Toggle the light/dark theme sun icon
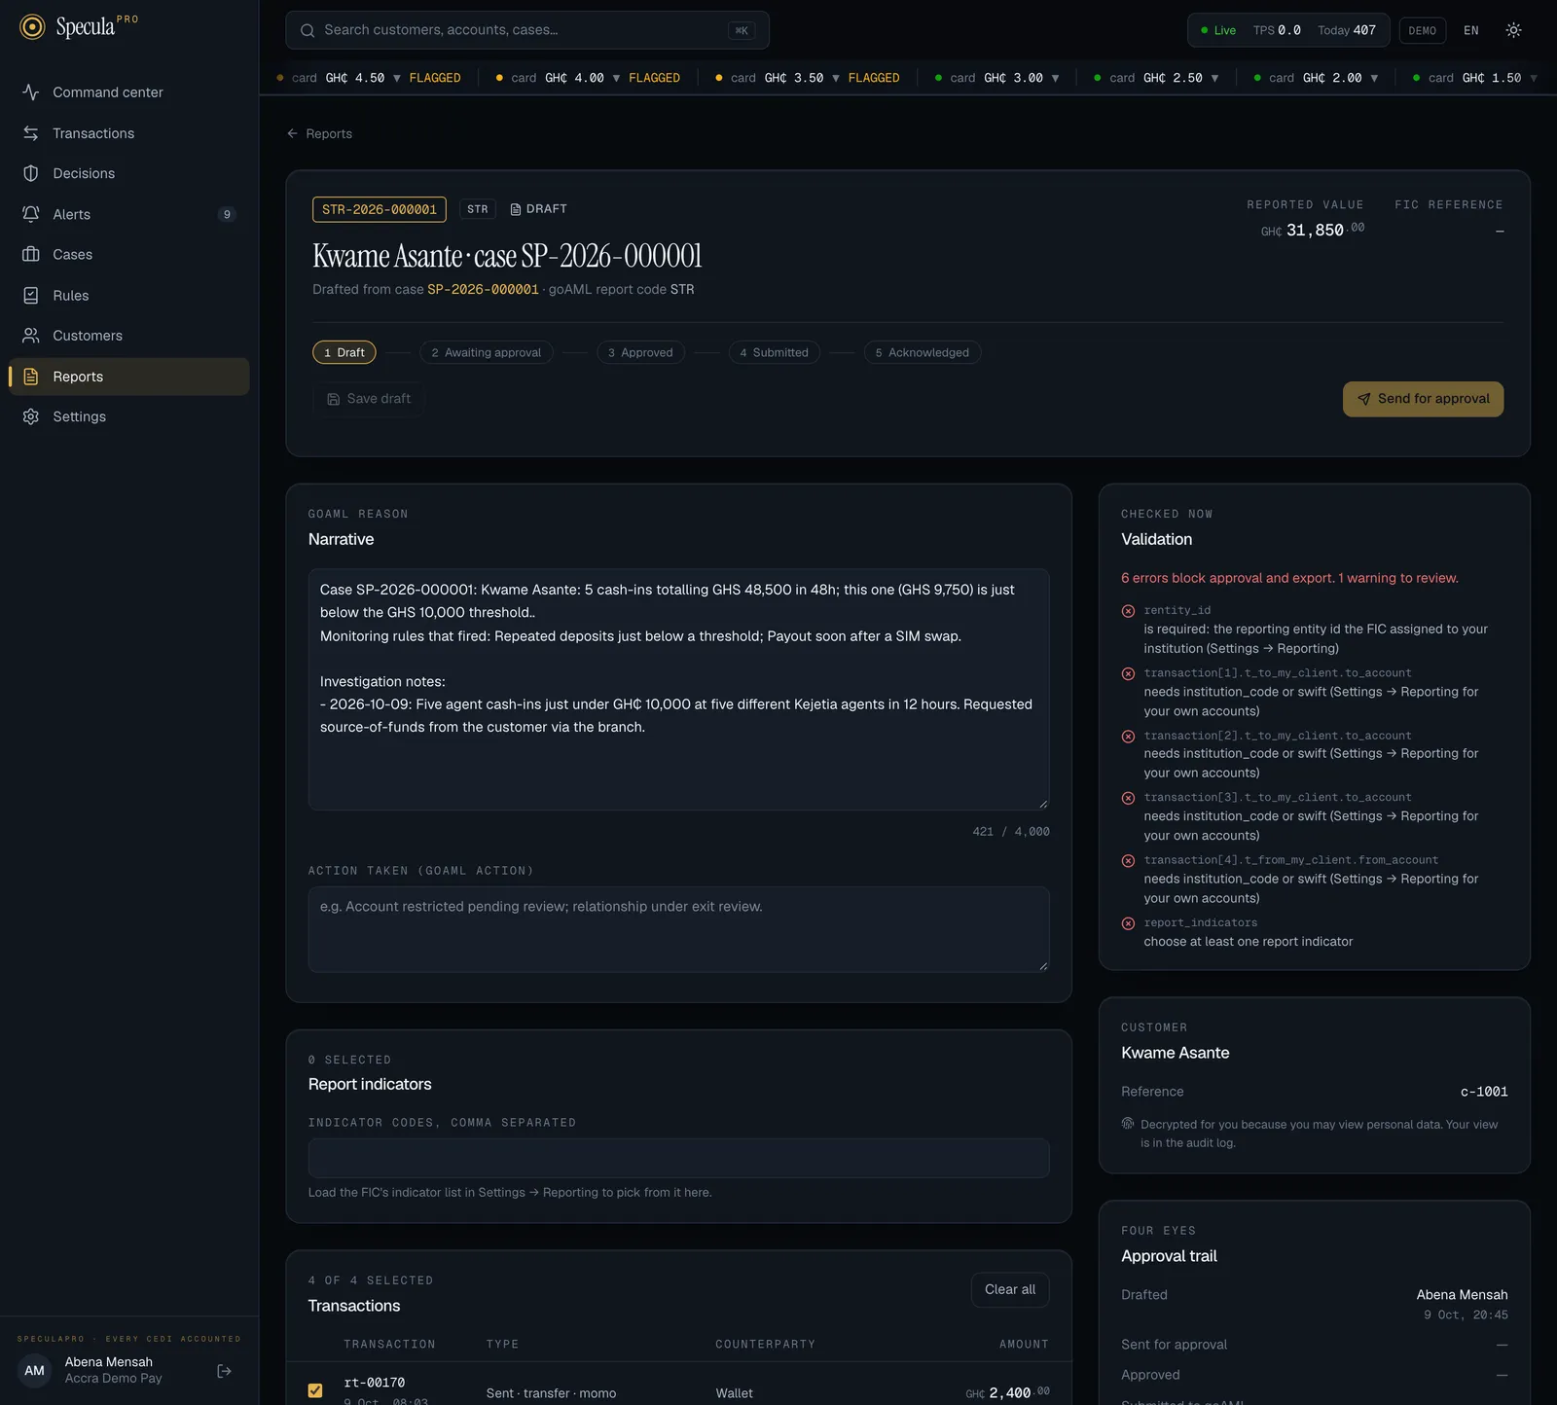The image size is (1557, 1405). tap(1513, 30)
